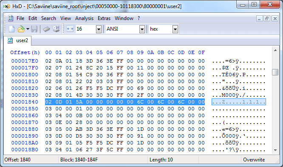Close the inner user2 document

(x=275, y=18)
